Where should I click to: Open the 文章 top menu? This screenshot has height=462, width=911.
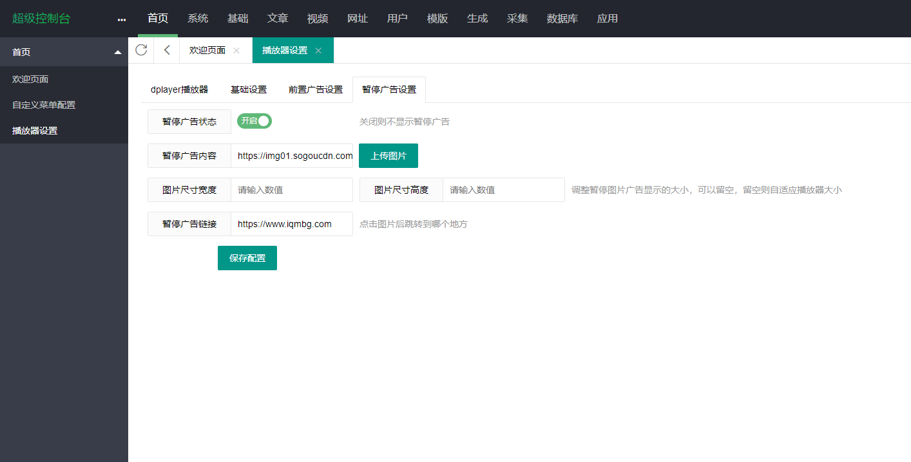click(278, 19)
